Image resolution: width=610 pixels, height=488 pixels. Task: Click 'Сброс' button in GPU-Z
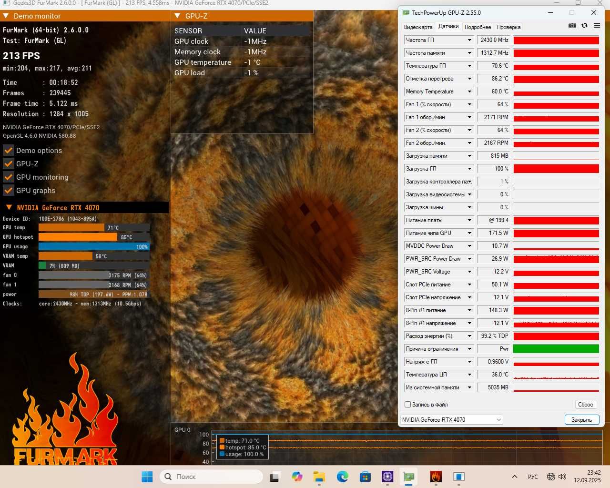[585, 405]
